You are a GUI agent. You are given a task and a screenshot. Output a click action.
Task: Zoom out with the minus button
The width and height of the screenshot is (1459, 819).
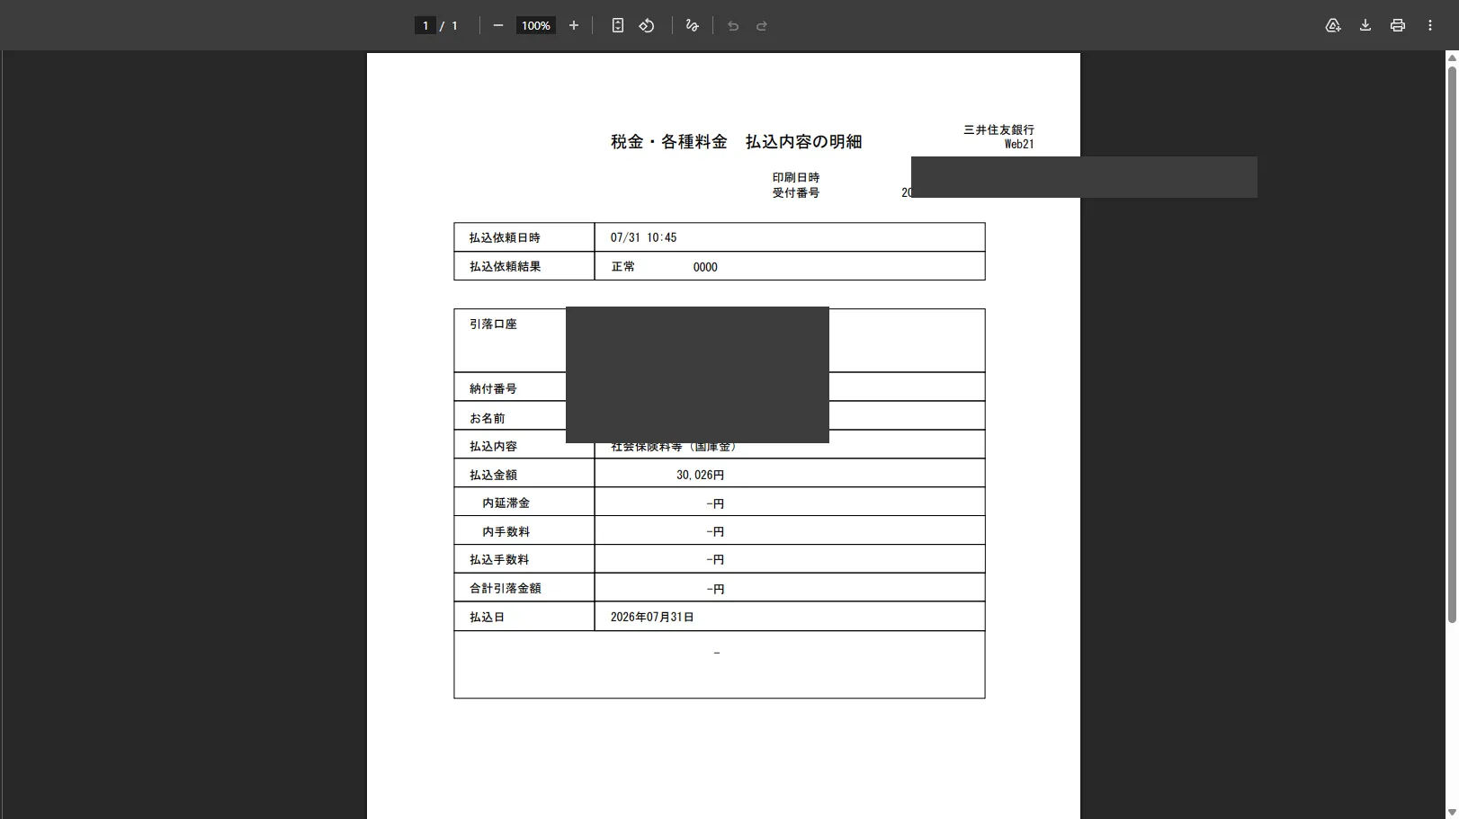coord(498,26)
